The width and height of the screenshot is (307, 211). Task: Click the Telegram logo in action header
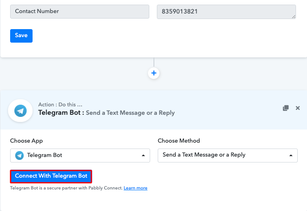[20, 111]
